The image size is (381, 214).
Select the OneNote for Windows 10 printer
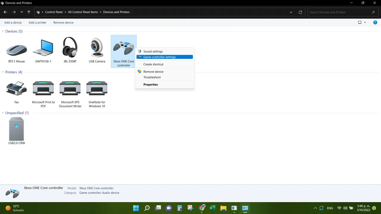coord(97,94)
